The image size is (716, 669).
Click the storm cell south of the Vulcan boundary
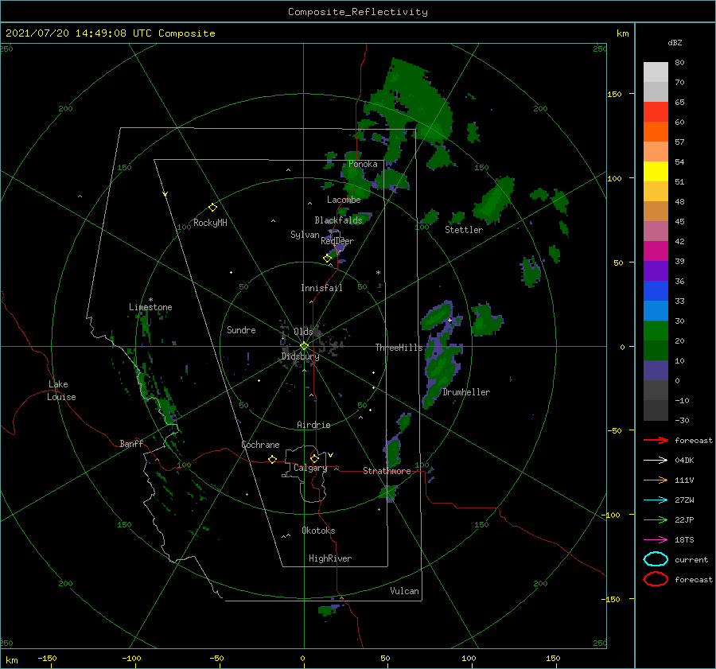(x=329, y=609)
